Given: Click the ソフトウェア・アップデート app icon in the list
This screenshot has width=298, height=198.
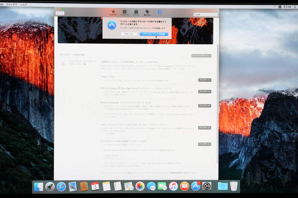Looking at the screenshot, I should pos(63,64).
